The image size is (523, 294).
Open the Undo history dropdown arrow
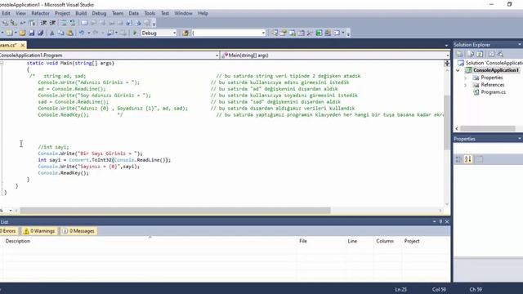click(89, 33)
